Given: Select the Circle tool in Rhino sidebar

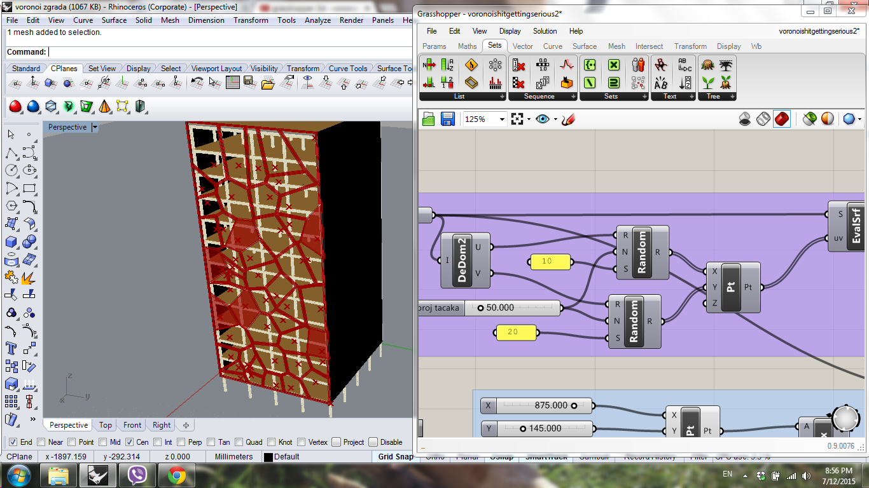Looking at the screenshot, I should (11, 170).
